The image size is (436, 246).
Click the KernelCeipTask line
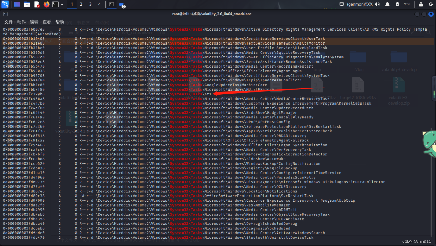[x=187, y=103]
